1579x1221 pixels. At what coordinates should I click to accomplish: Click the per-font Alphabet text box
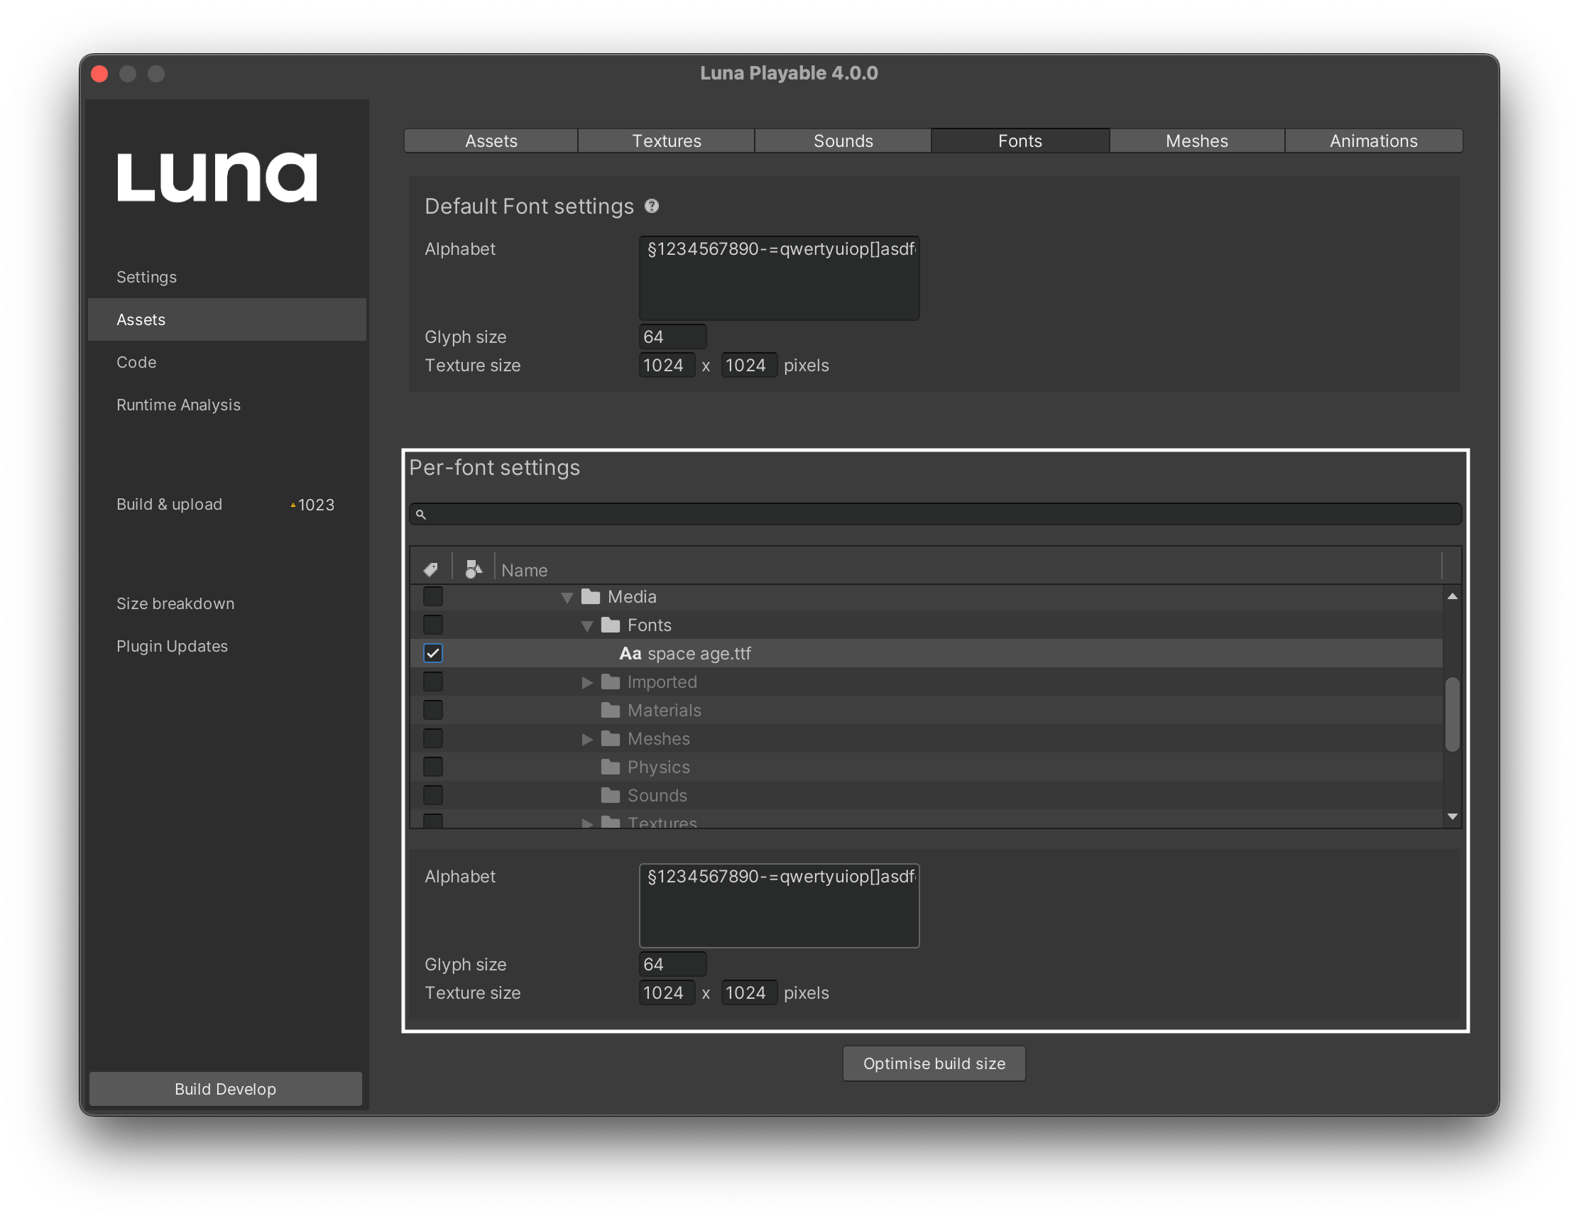tap(780, 905)
